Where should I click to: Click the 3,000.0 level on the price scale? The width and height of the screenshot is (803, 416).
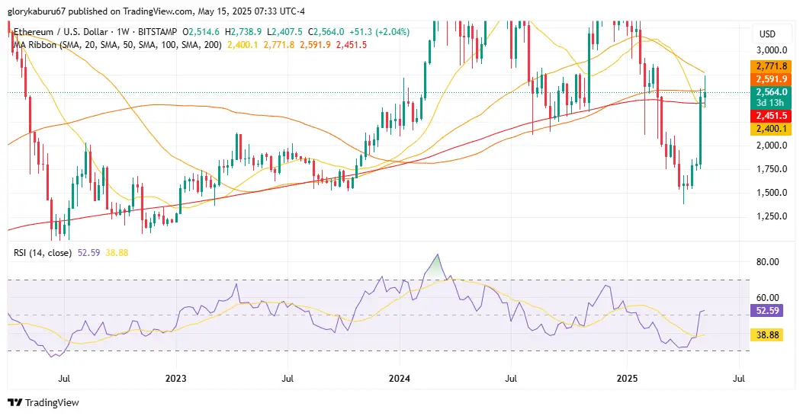pos(771,50)
